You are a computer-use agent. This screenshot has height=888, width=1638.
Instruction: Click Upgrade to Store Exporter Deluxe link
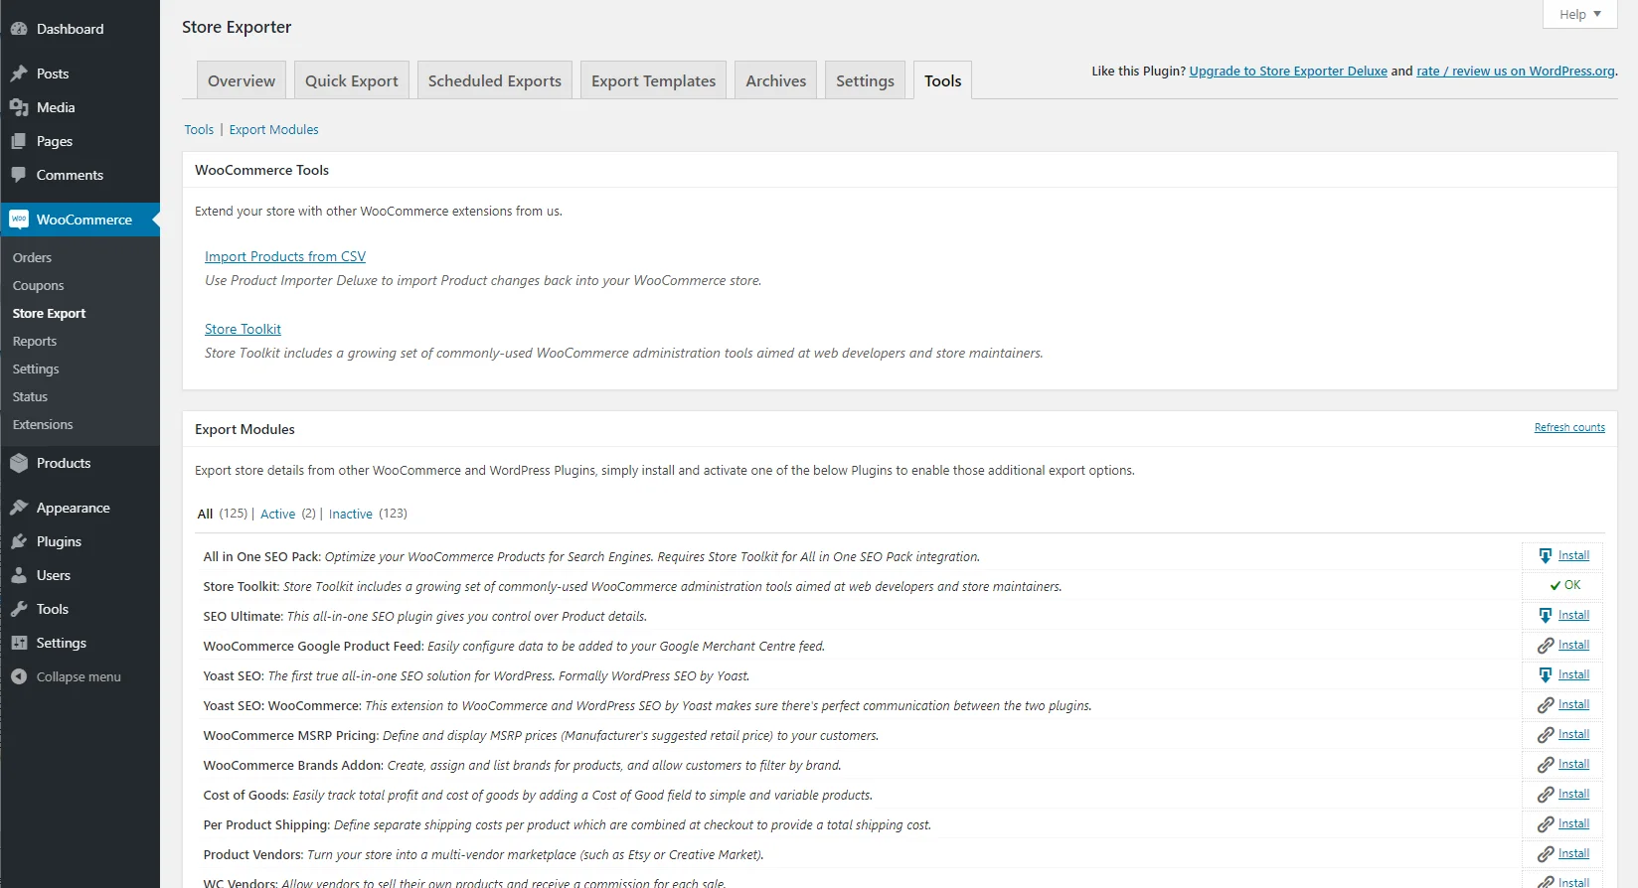[1288, 71]
